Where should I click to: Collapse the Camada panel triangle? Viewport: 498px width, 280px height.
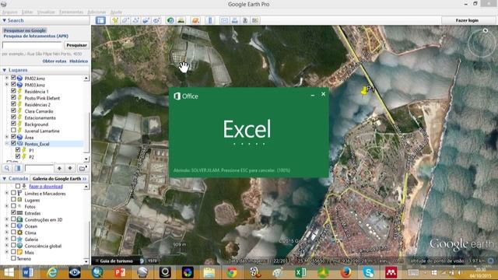(4, 179)
